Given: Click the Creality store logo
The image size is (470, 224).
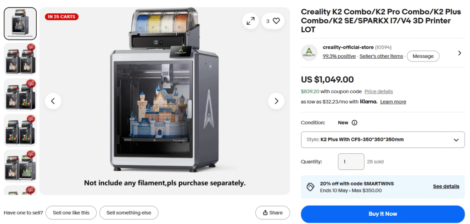Looking at the screenshot, I should point(309,52).
